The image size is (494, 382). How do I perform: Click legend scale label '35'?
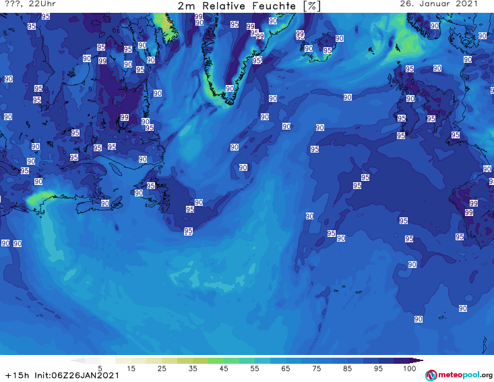tap(193, 369)
